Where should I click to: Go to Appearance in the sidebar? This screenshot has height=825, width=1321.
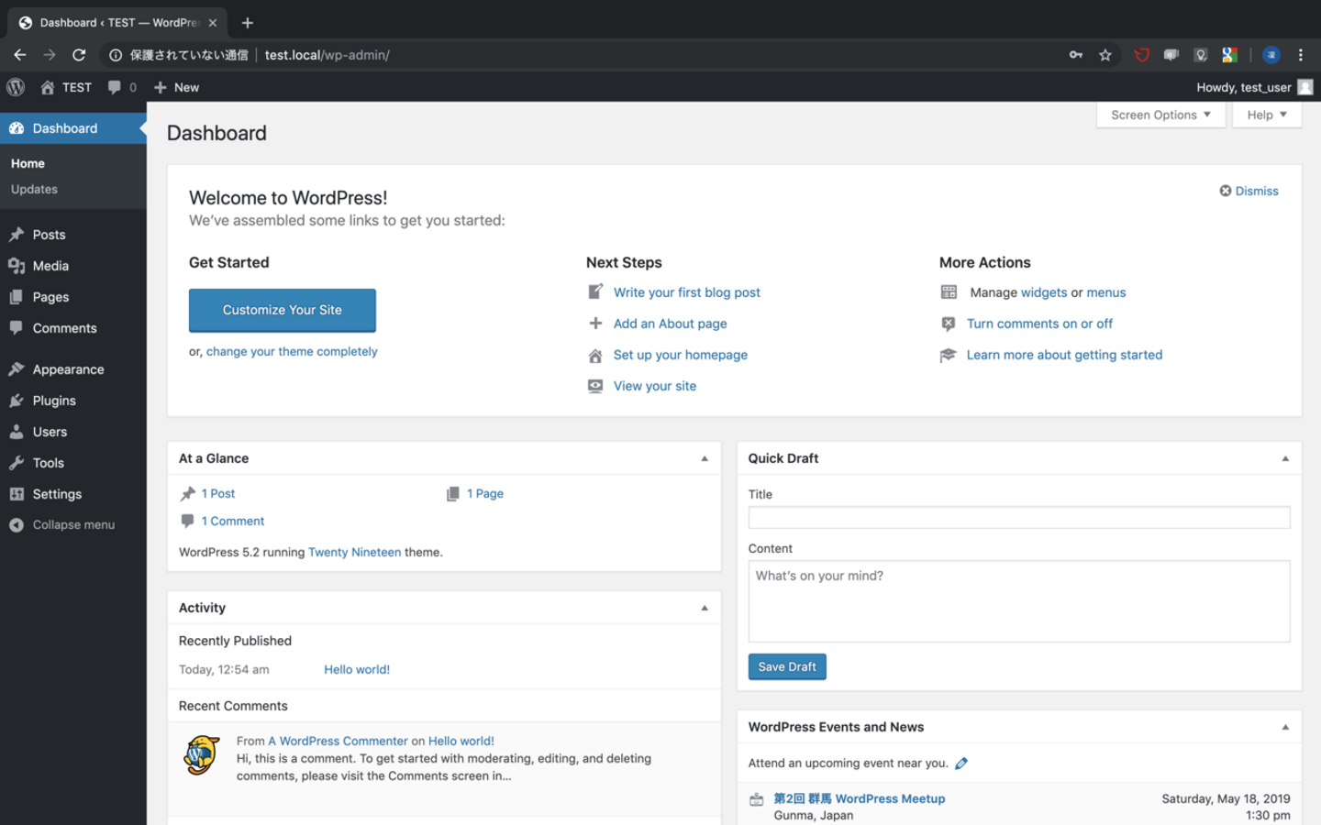pos(68,369)
